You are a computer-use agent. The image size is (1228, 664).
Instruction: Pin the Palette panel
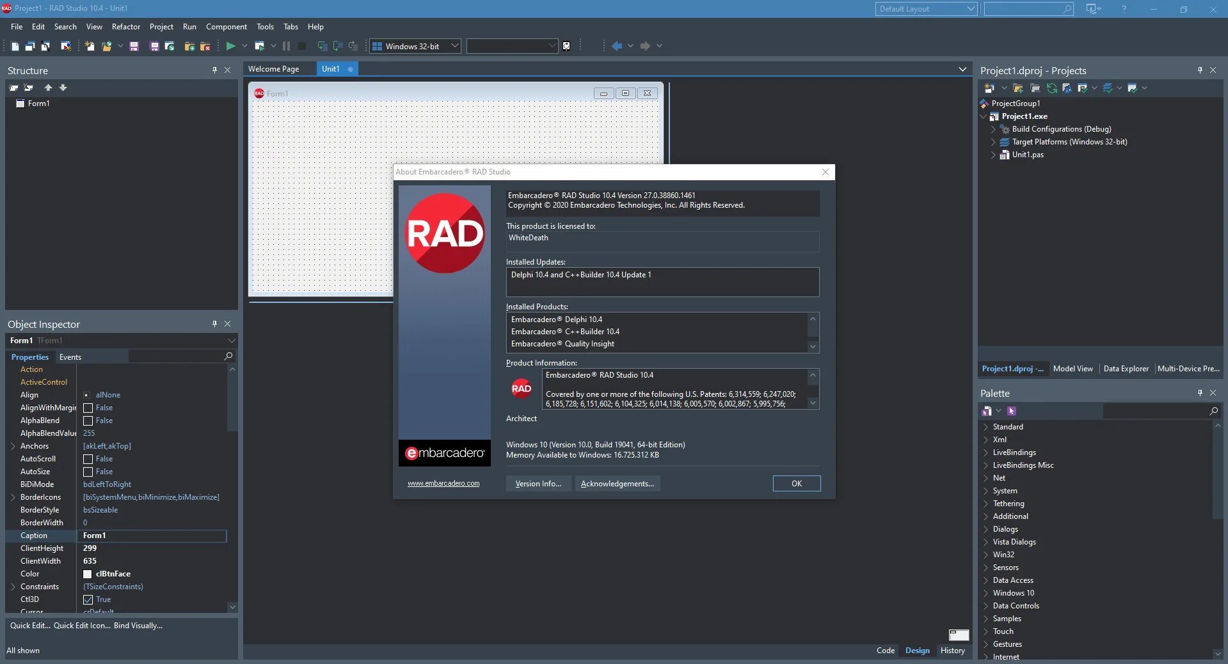click(x=1200, y=393)
